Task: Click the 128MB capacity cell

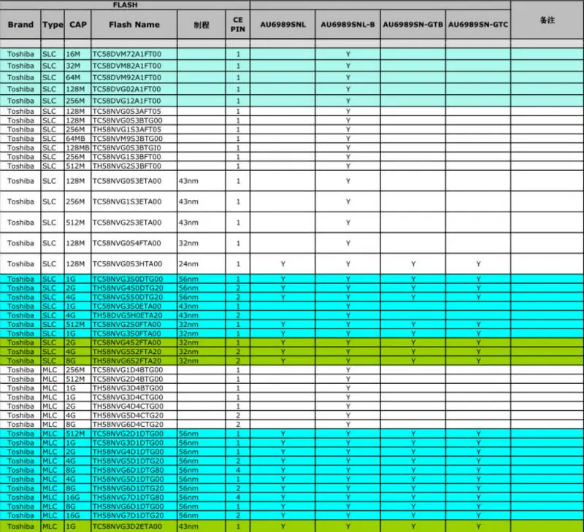Action: tap(77, 148)
